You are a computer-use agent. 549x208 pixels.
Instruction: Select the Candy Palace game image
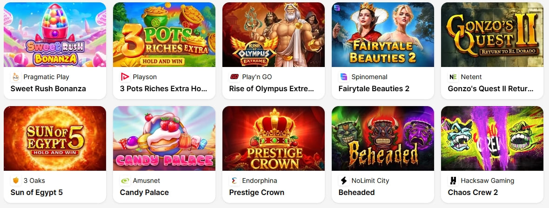164,139
